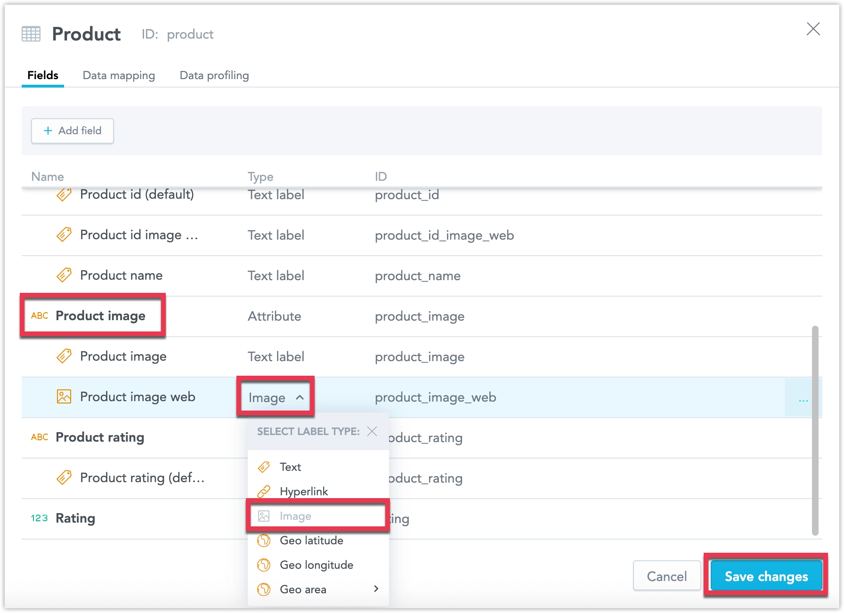
Task: Click the ABC icon beside Product rating
Action: click(40, 437)
